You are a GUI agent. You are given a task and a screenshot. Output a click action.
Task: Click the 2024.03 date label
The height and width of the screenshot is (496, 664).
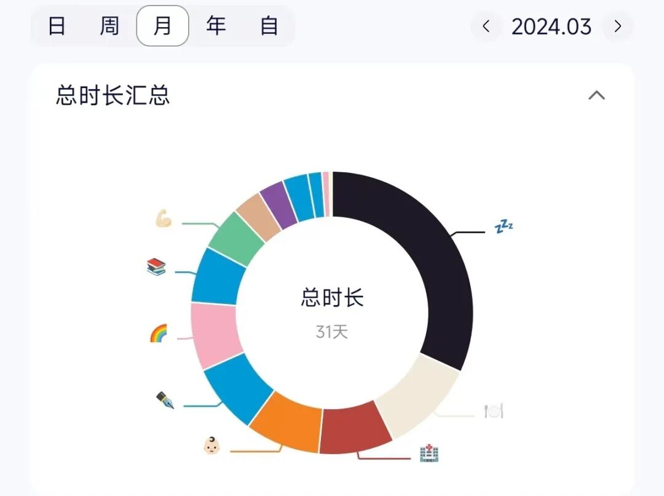coord(551,26)
